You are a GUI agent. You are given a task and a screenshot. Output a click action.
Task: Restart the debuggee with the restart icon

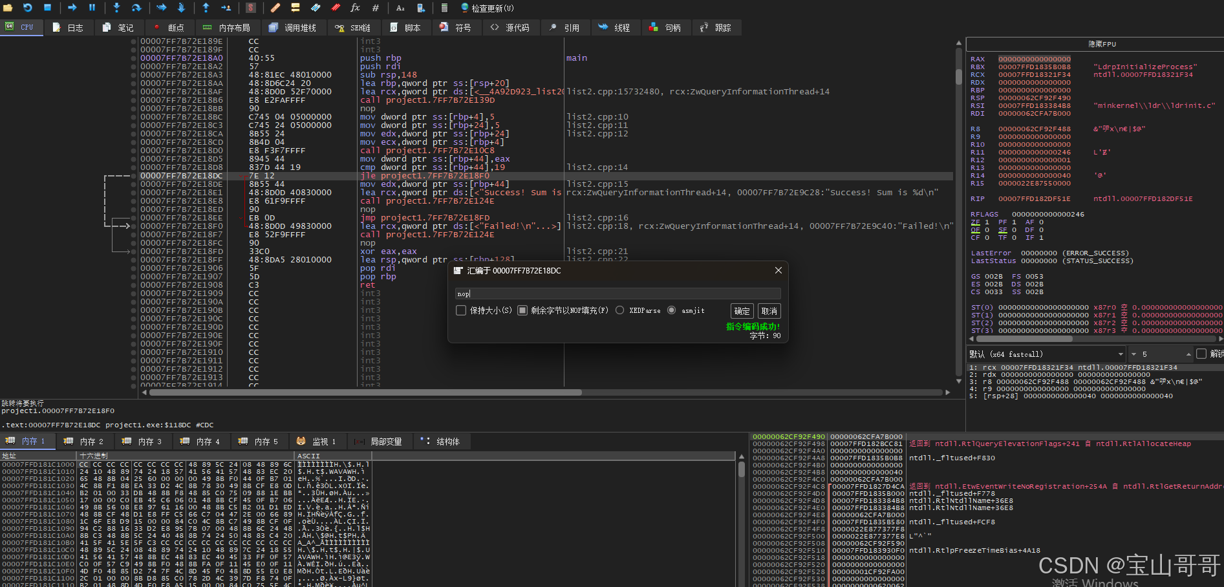click(28, 8)
